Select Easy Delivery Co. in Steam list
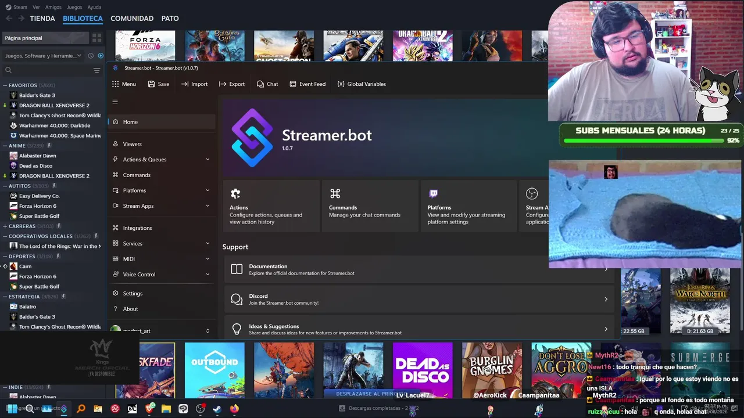 click(39, 196)
